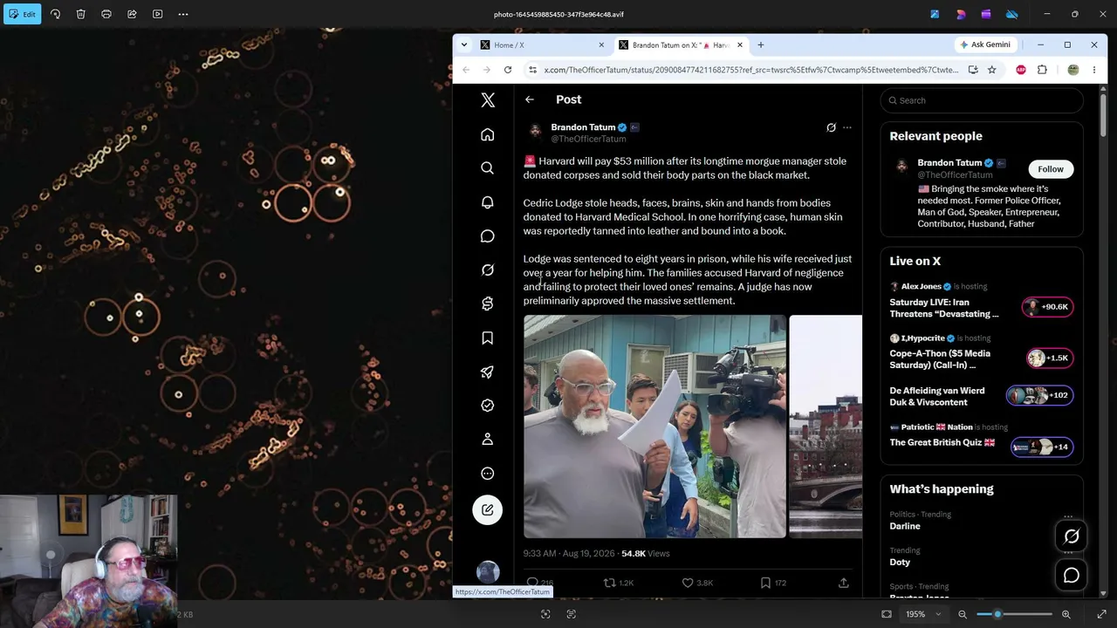Open X Profile from sidebar
The height and width of the screenshot is (628, 1117).
coord(488,440)
